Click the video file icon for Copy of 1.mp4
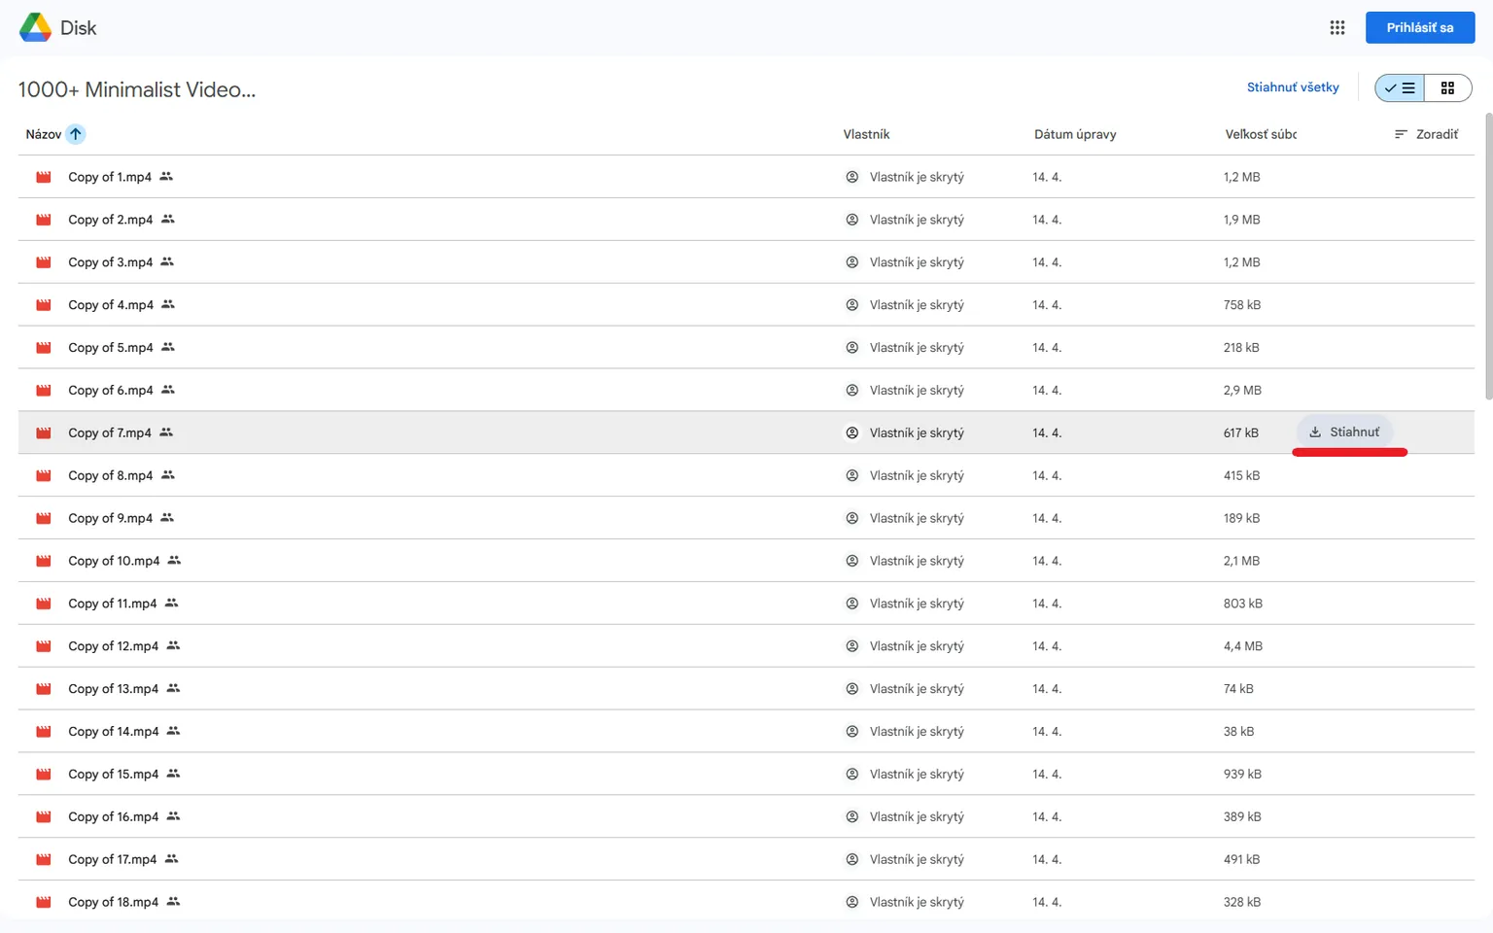This screenshot has width=1493, height=933. 44,177
